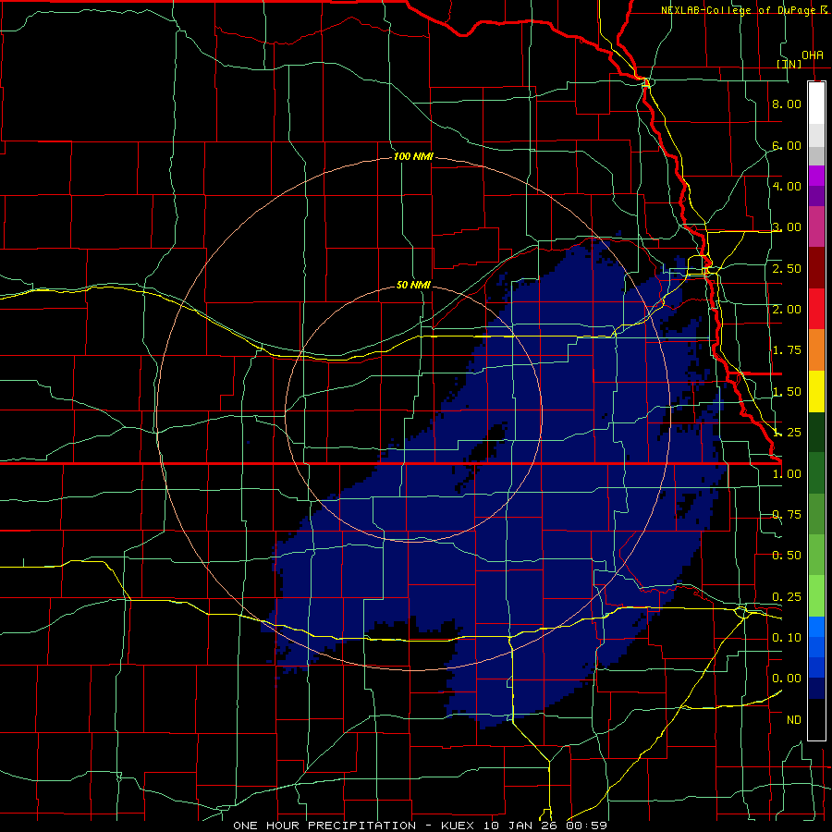Click the ONE HOUR PRECIPITATION title line

click(420, 826)
